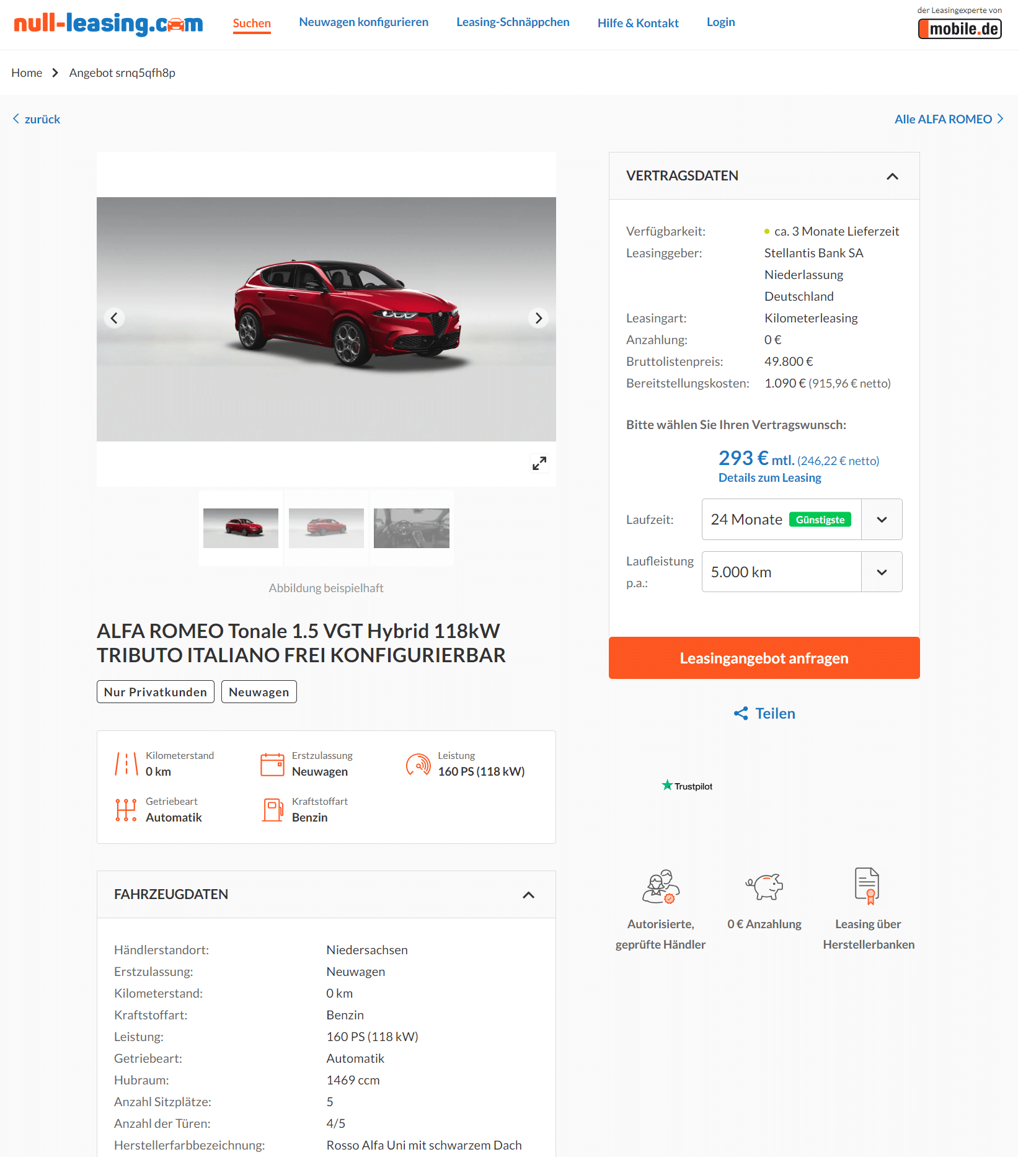Open Hilfe & Kontakt page

(638, 23)
